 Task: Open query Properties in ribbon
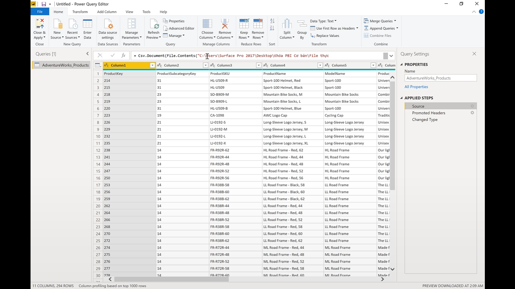(x=174, y=21)
